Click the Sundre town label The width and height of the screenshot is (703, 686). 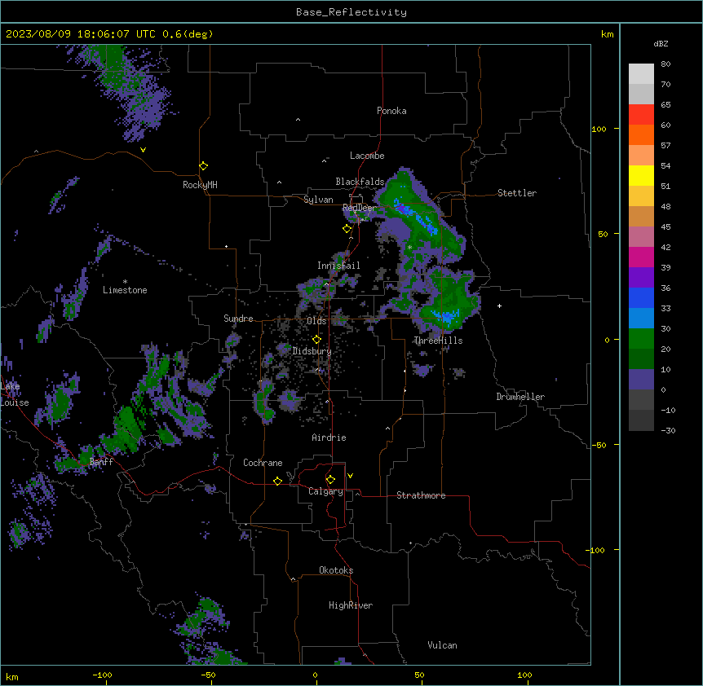point(238,319)
